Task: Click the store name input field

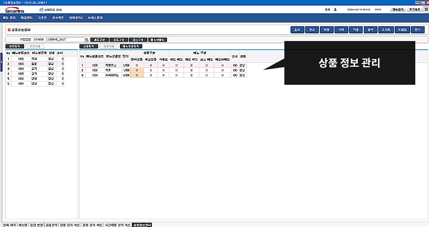Action: 65,39
